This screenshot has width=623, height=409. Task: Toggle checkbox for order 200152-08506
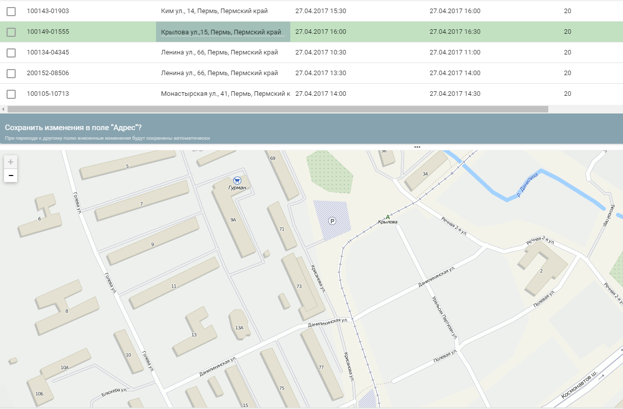click(x=11, y=74)
